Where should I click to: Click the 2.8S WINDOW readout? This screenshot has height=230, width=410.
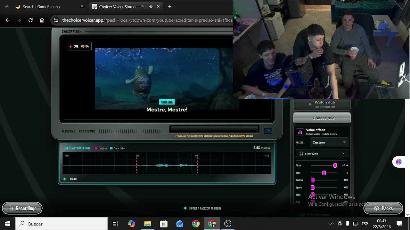[262, 148]
